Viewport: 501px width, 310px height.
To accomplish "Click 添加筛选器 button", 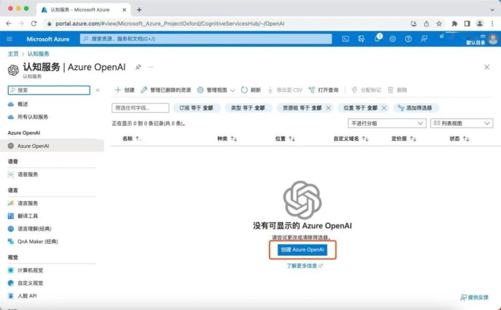I will pos(415,108).
